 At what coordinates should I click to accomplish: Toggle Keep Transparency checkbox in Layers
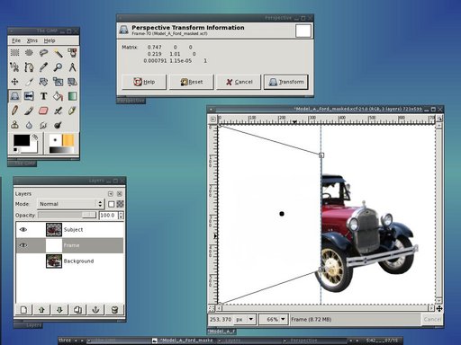(x=112, y=204)
